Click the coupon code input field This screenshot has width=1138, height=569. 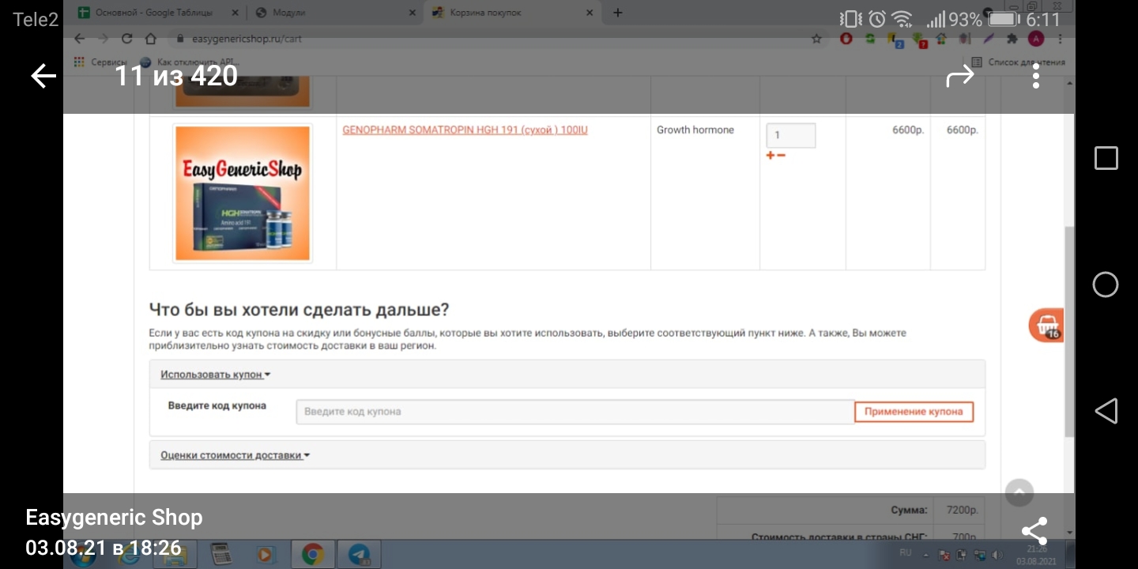pos(575,412)
